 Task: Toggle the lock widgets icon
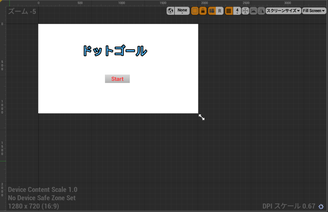pos(203,11)
